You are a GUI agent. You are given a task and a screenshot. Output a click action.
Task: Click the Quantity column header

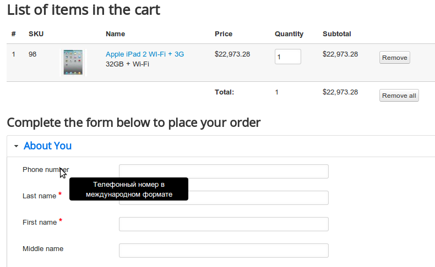(x=289, y=34)
